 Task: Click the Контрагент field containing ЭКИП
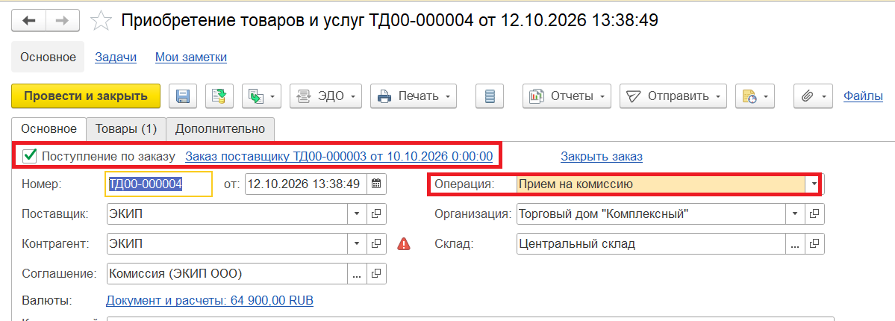pyautogui.click(x=227, y=244)
